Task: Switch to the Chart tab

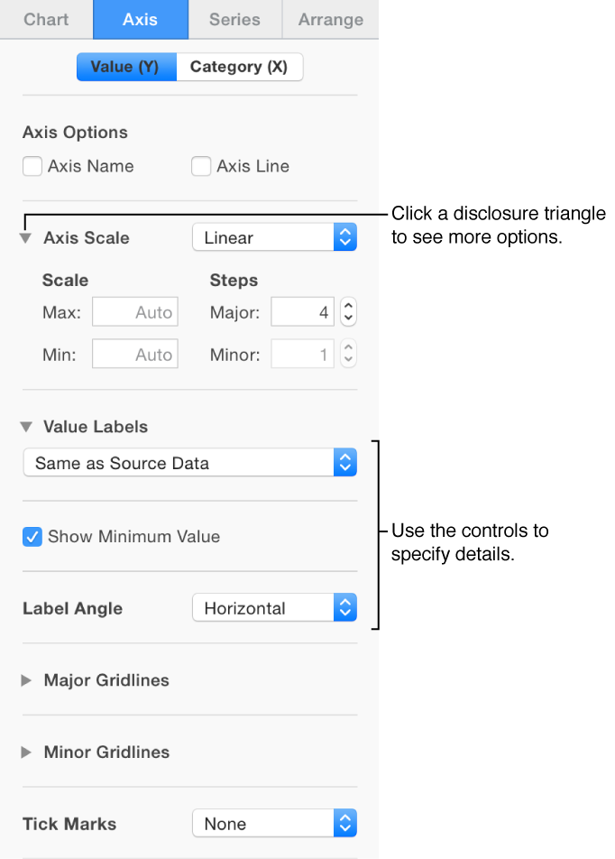Action: [46, 19]
